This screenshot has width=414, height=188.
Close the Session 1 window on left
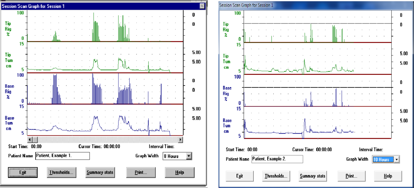tap(202, 6)
